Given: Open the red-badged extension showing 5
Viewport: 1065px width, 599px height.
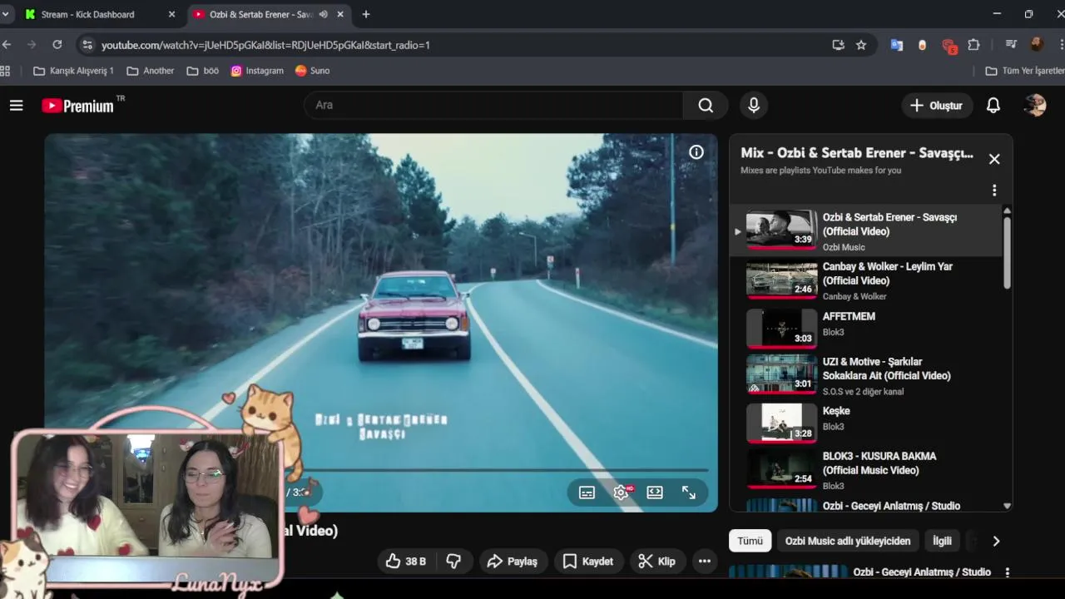Looking at the screenshot, I should pyautogui.click(x=949, y=46).
